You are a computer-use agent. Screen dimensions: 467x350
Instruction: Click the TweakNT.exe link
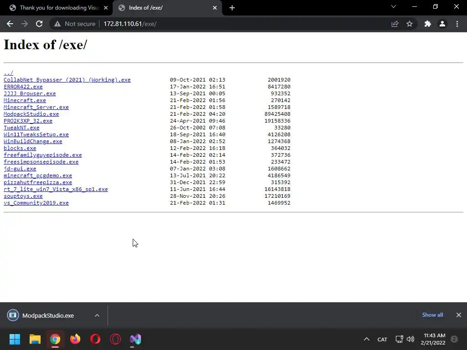click(21, 128)
